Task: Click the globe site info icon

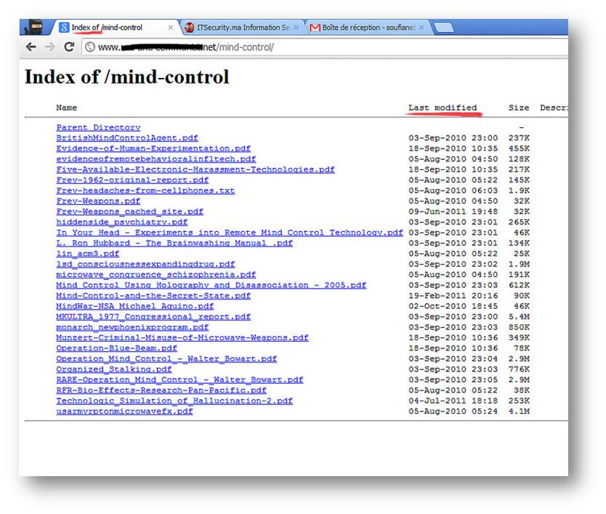Action: (x=90, y=47)
